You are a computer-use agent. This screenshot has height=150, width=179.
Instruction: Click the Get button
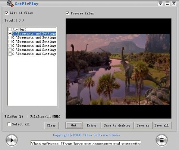(74, 125)
